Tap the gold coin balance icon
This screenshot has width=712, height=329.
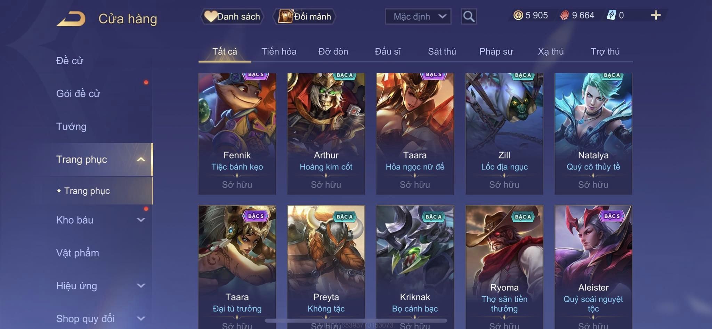(518, 15)
